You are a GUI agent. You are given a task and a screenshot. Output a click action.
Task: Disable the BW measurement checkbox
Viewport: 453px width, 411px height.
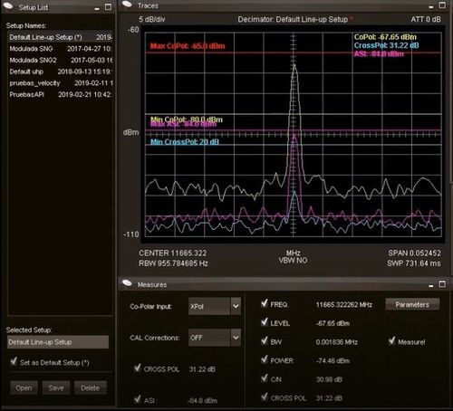click(x=265, y=340)
